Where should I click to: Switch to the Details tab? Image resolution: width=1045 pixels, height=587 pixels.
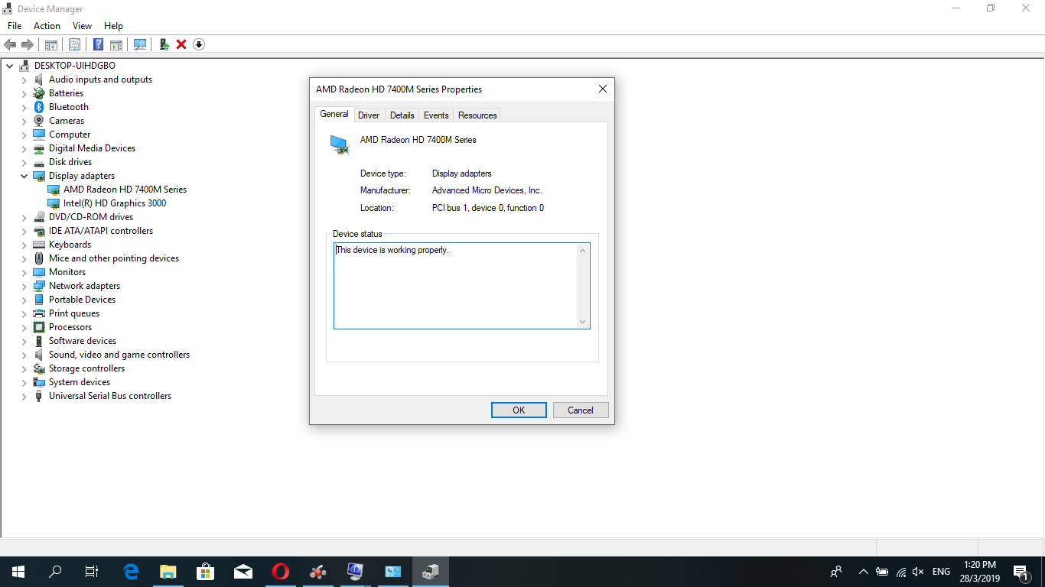[x=402, y=115]
